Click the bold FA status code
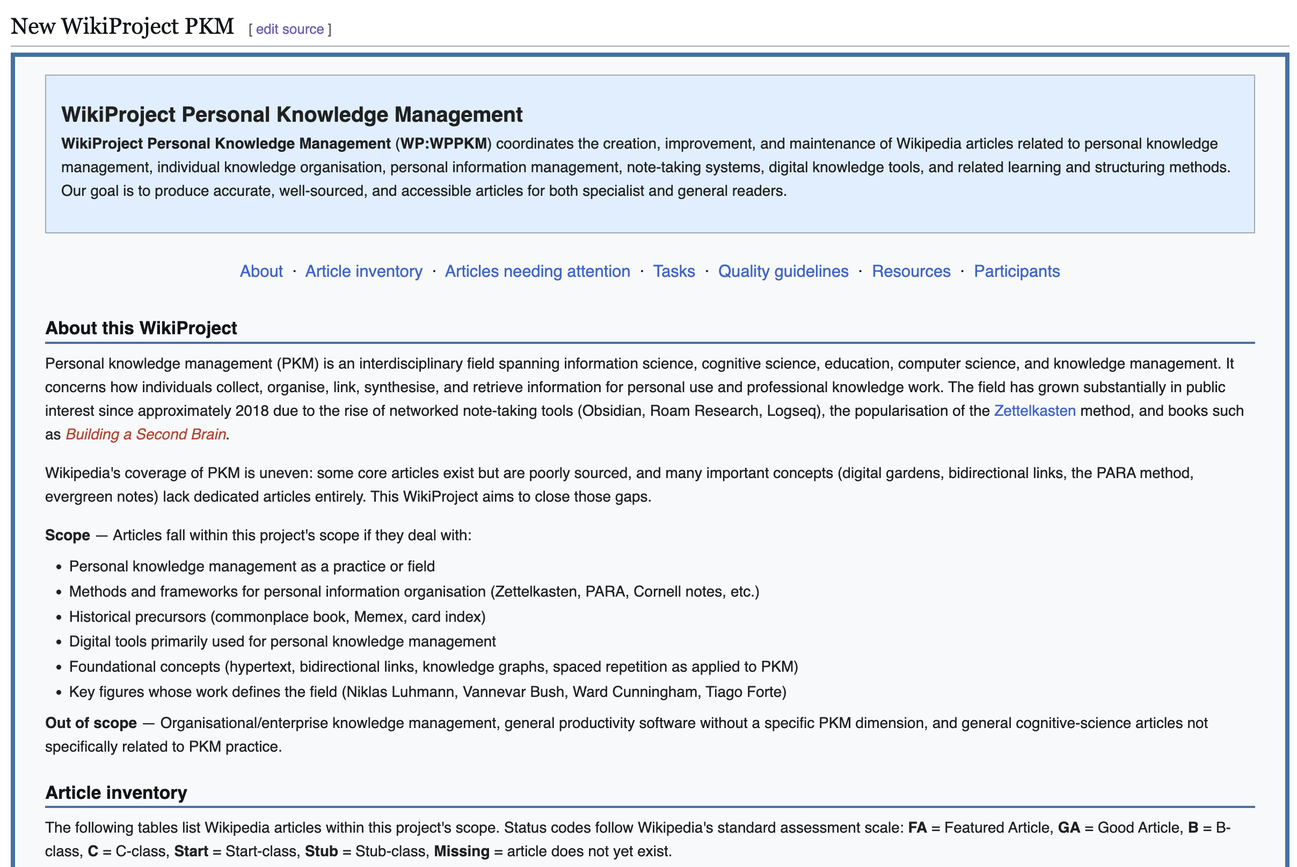Image resolution: width=1297 pixels, height=867 pixels. point(917,827)
